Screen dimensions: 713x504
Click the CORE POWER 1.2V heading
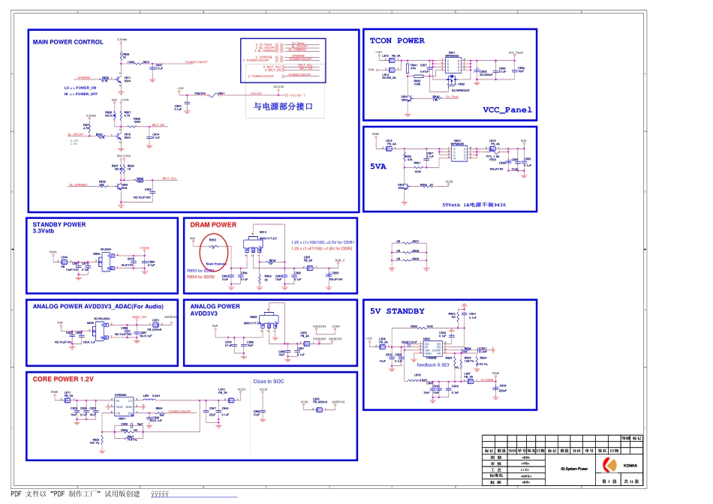63,379
